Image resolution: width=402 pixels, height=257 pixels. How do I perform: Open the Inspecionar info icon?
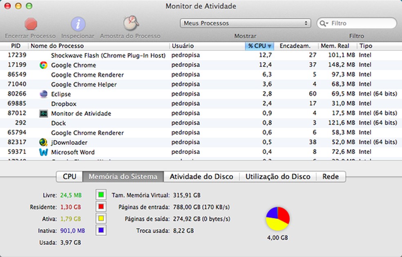point(78,24)
